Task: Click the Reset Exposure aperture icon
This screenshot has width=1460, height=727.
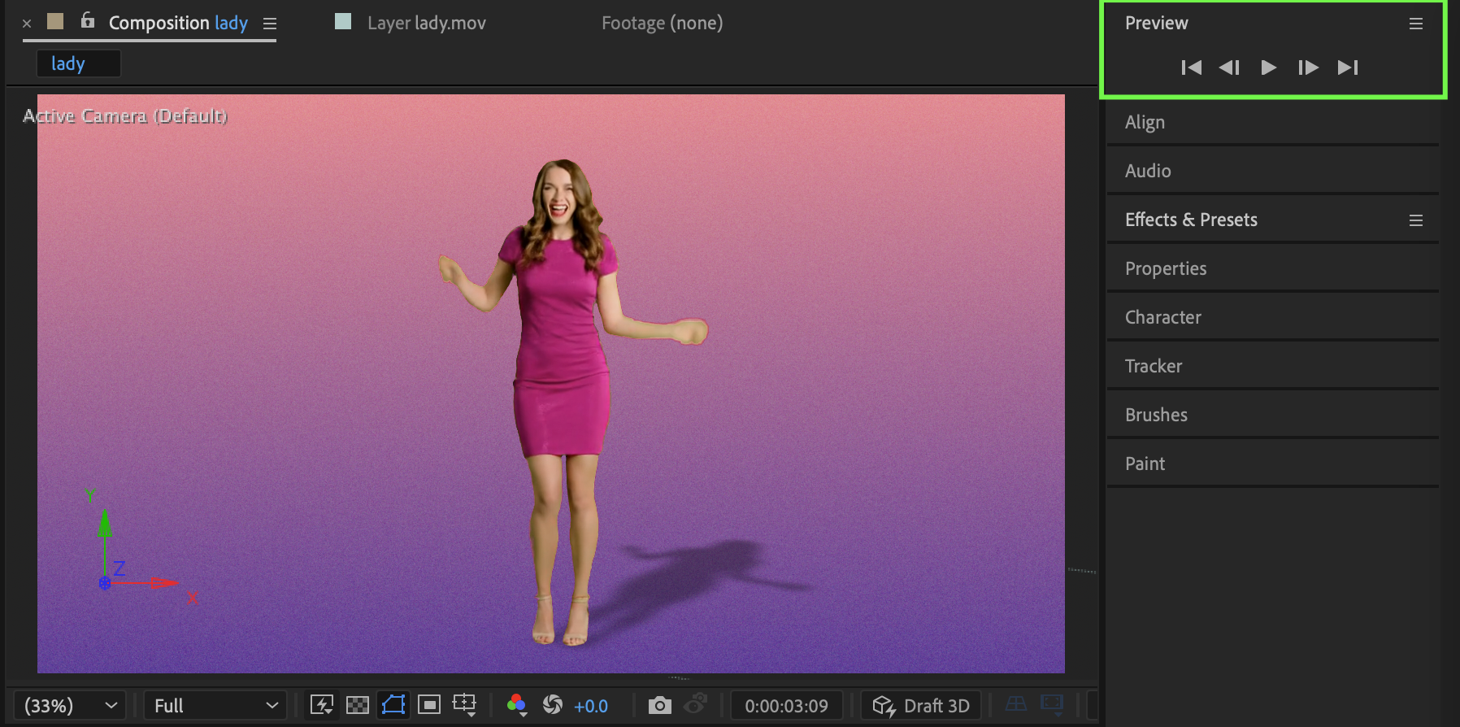Action: point(553,705)
